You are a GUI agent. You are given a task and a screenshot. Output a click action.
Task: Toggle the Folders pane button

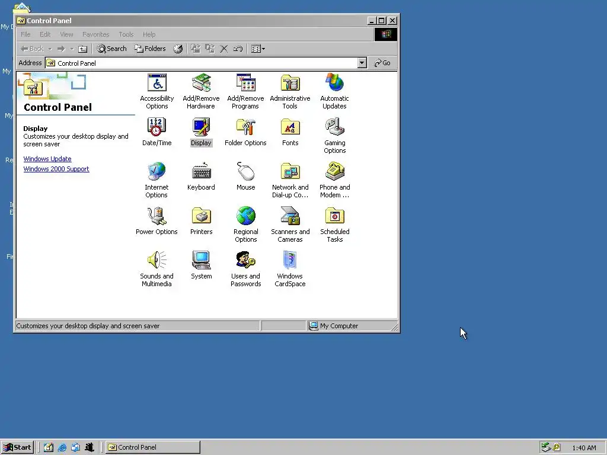150,49
